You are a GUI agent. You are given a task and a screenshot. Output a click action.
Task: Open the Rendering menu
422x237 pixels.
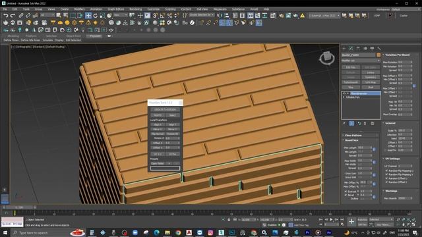coord(135,9)
